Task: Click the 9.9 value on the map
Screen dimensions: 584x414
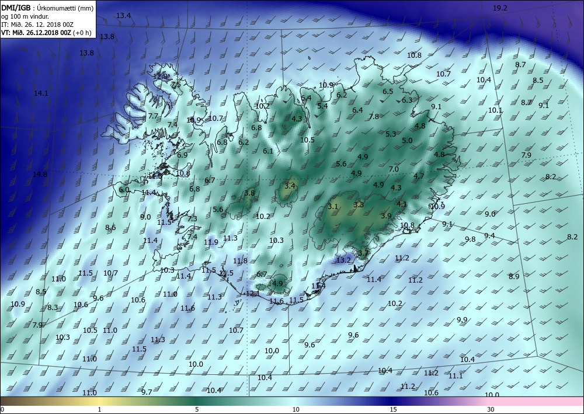Action: click(462, 320)
